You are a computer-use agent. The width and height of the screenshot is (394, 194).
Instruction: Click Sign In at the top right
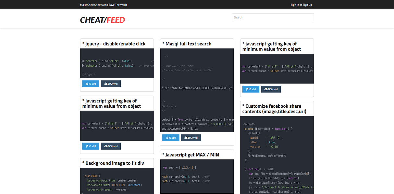pos(295,5)
